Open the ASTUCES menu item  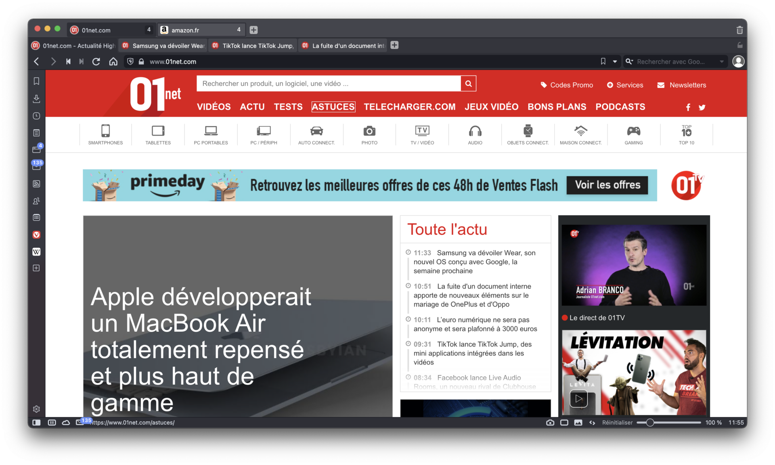pos(333,107)
